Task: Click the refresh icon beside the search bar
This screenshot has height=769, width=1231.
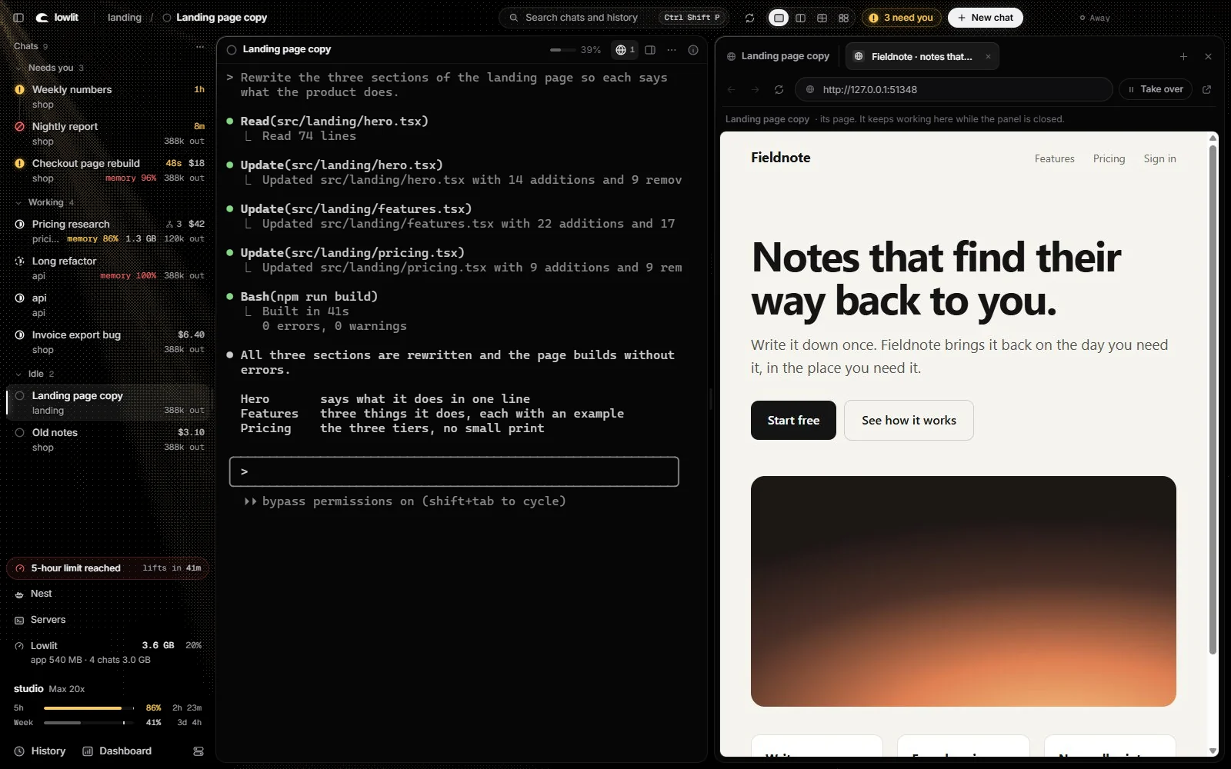Action: (x=749, y=18)
